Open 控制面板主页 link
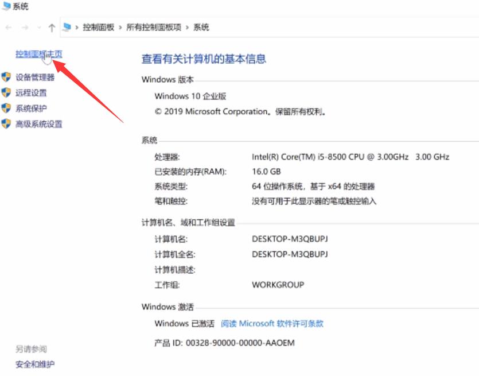The image size is (479, 376). [39, 54]
